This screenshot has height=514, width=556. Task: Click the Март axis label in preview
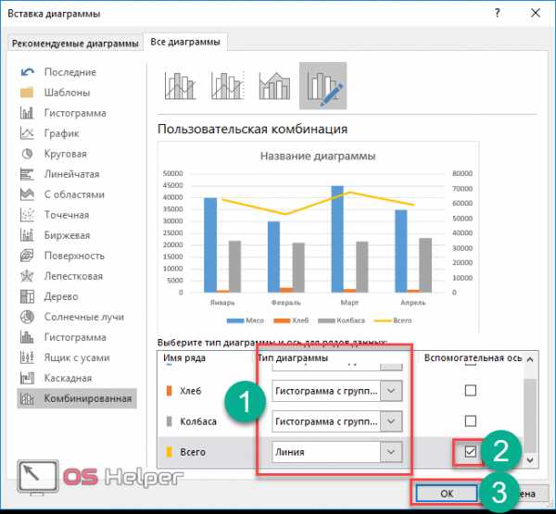coord(349,302)
